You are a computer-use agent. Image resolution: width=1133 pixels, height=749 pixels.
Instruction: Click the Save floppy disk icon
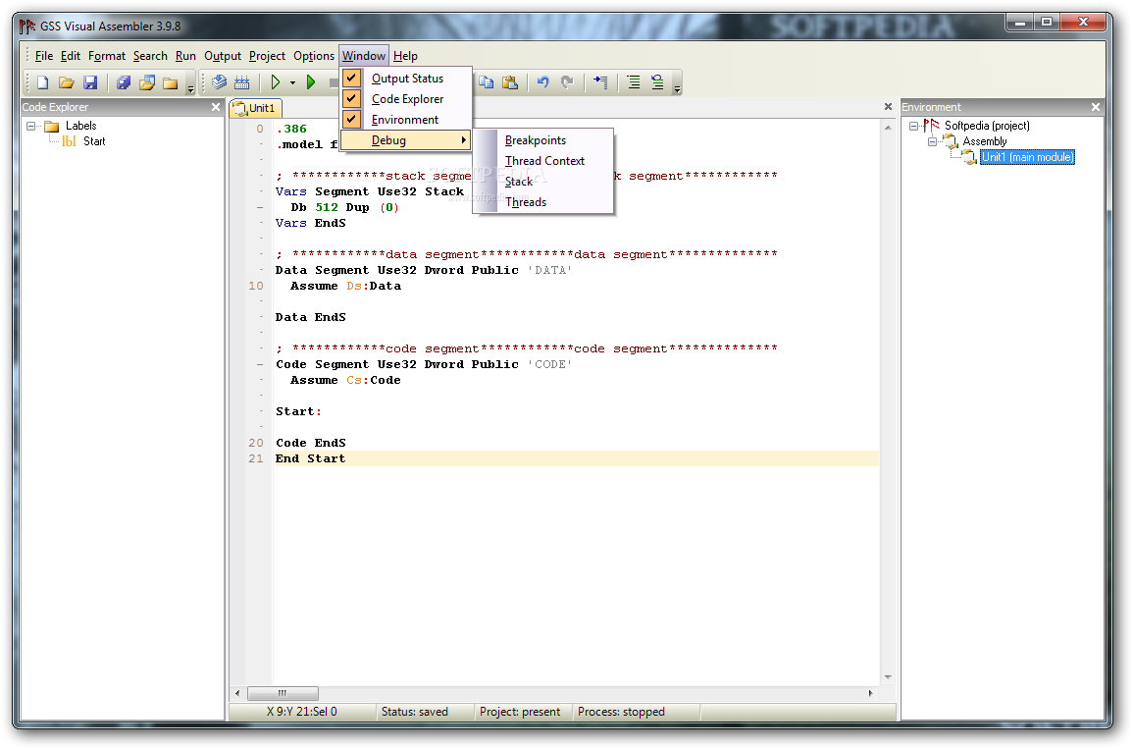point(90,82)
